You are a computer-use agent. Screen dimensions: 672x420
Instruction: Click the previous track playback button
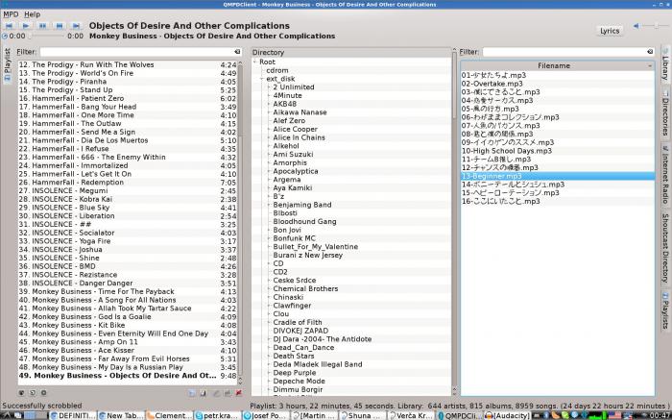9,26
